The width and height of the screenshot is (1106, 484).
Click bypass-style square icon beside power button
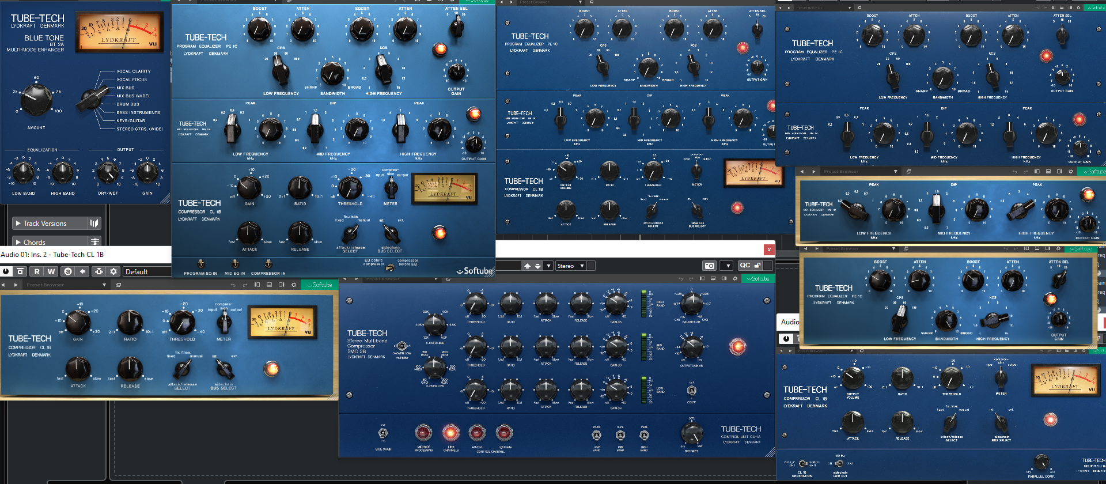pos(20,271)
